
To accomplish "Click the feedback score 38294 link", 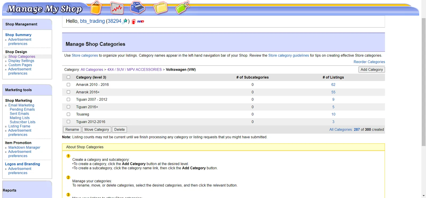I will [x=114, y=21].
